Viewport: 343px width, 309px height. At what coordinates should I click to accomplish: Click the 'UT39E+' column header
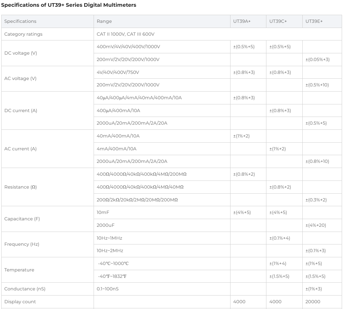(x=322, y=21)
